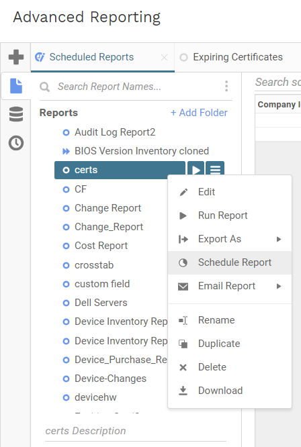This screenshot has width=301, height=447.
Task: Open the data sources database icon
Action: (x=16, y=114)
